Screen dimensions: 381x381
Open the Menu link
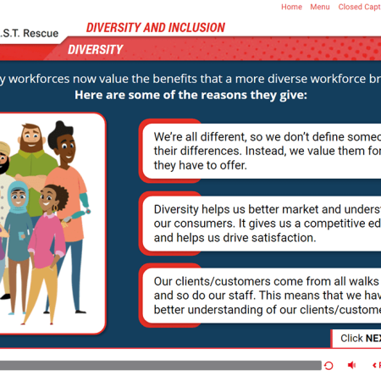pos(320,7)
